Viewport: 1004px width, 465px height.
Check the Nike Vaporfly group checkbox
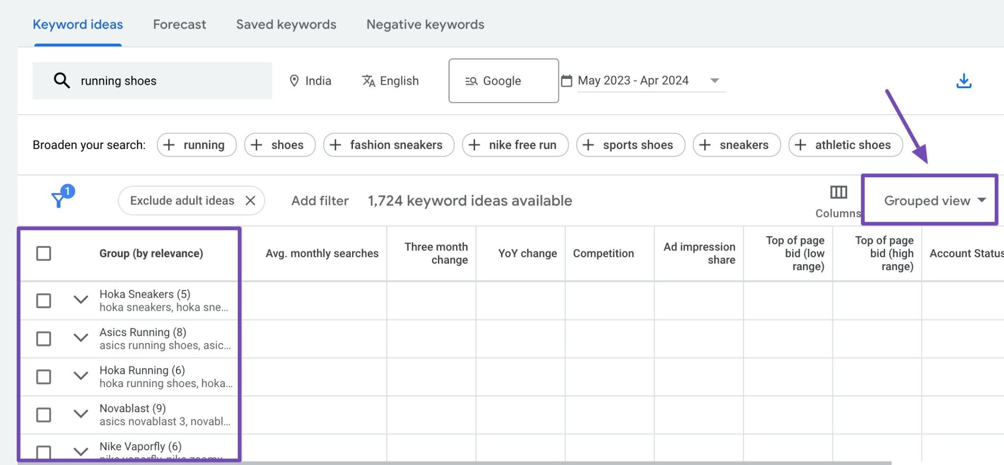pos(44,452)
